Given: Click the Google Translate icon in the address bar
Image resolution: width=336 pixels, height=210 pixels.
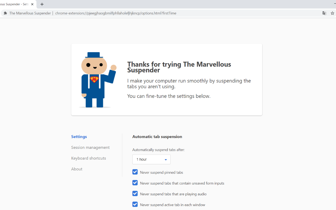Looking at the screenshot, I should [324, 13].
